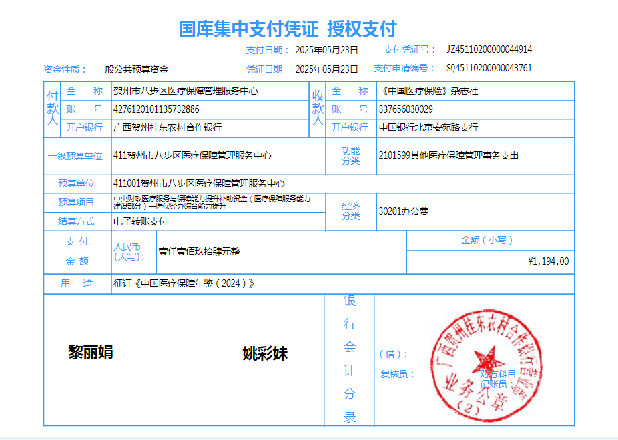Click application number SQ45110200000043761
This screenshot has width=618, height=440.
[489, 68]
